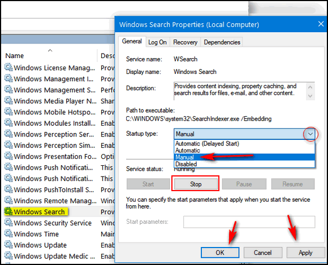Image resolution: width=328 pixels, height=265 pixels.
Task: Confirm the properties with OK
Action: click(220, 253)
